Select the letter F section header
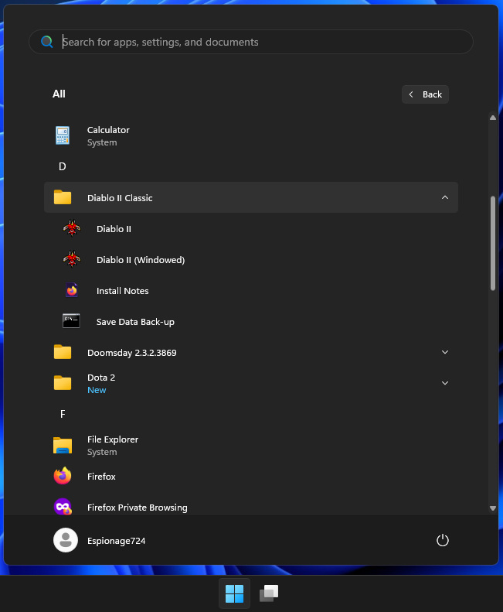This screenshot has height=612, width=503. click(63, 415)
